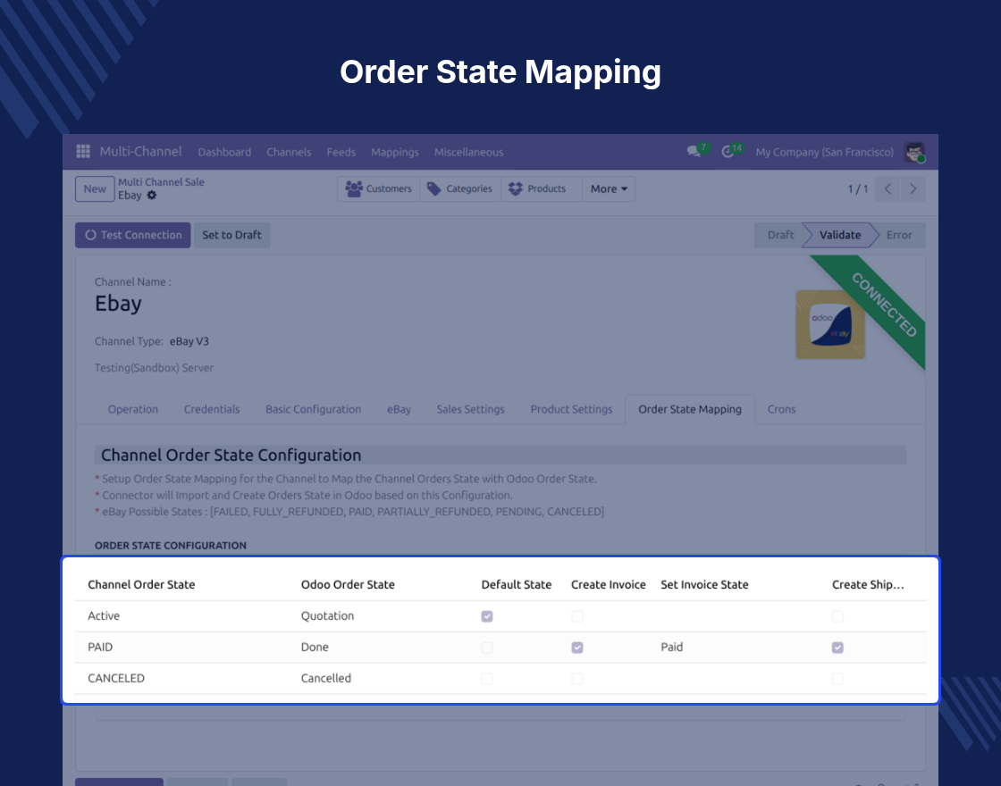Click the New button

click(95, 188)
